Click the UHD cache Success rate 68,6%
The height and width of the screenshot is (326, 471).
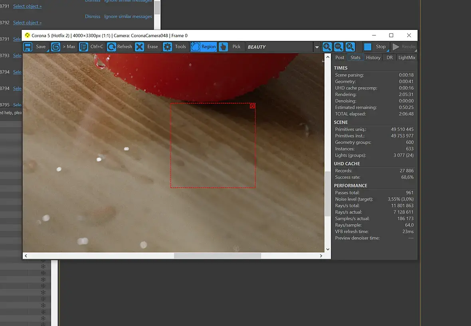pyautogui.click(x=407, y=177)
